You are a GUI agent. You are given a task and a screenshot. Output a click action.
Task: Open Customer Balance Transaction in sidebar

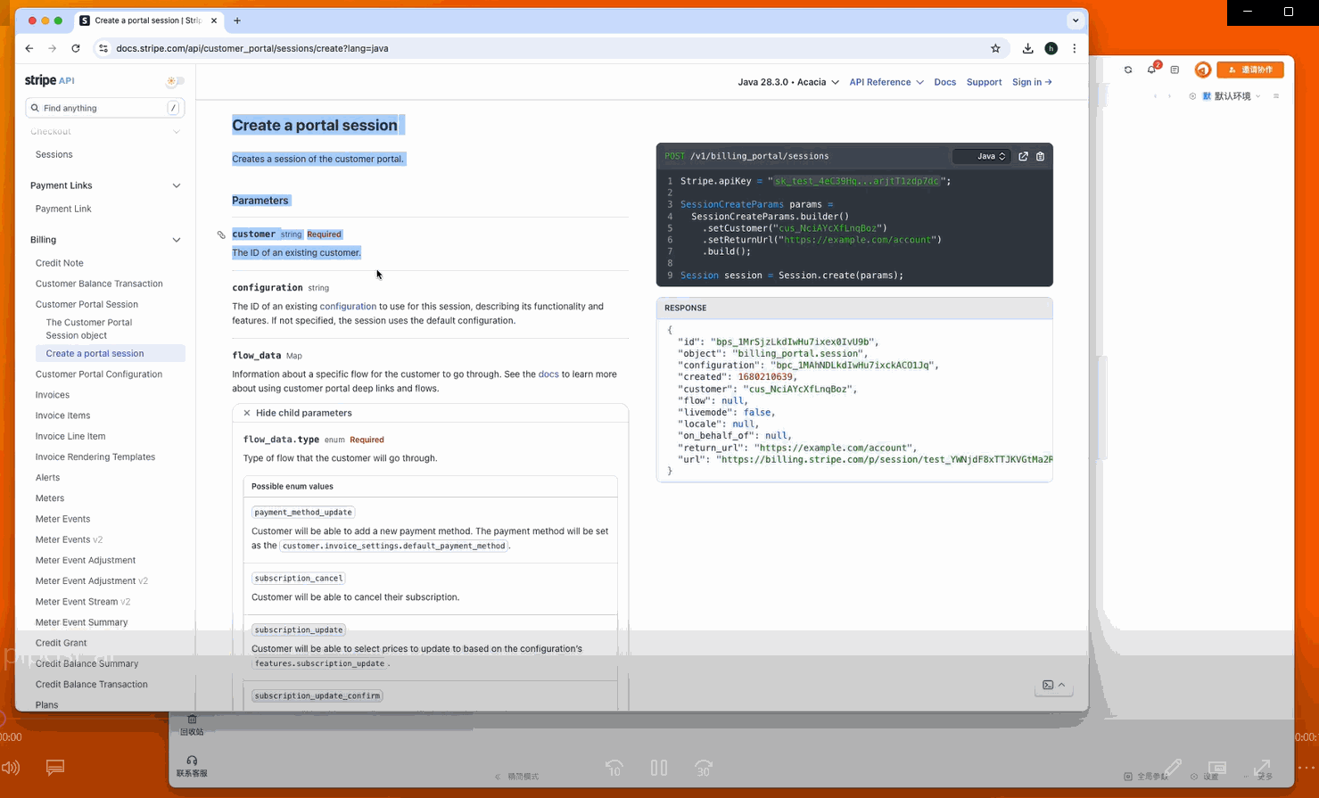(99, 284)
